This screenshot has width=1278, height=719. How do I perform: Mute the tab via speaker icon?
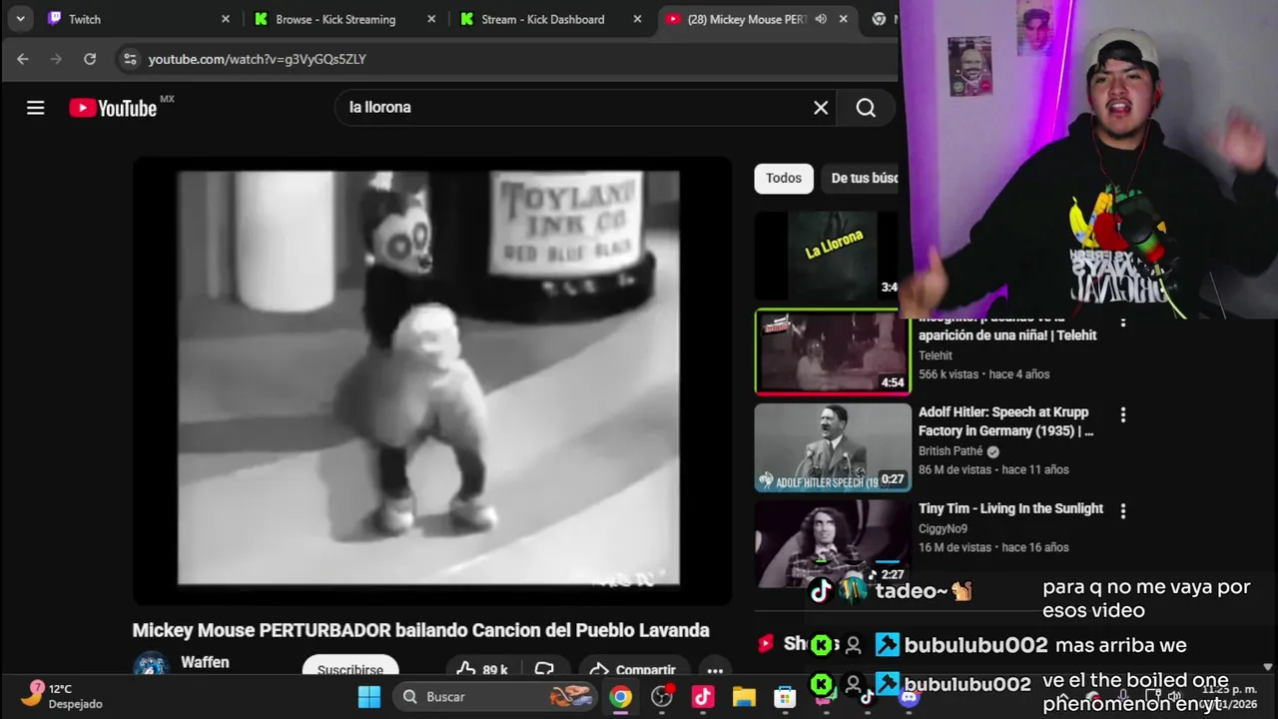821,19
